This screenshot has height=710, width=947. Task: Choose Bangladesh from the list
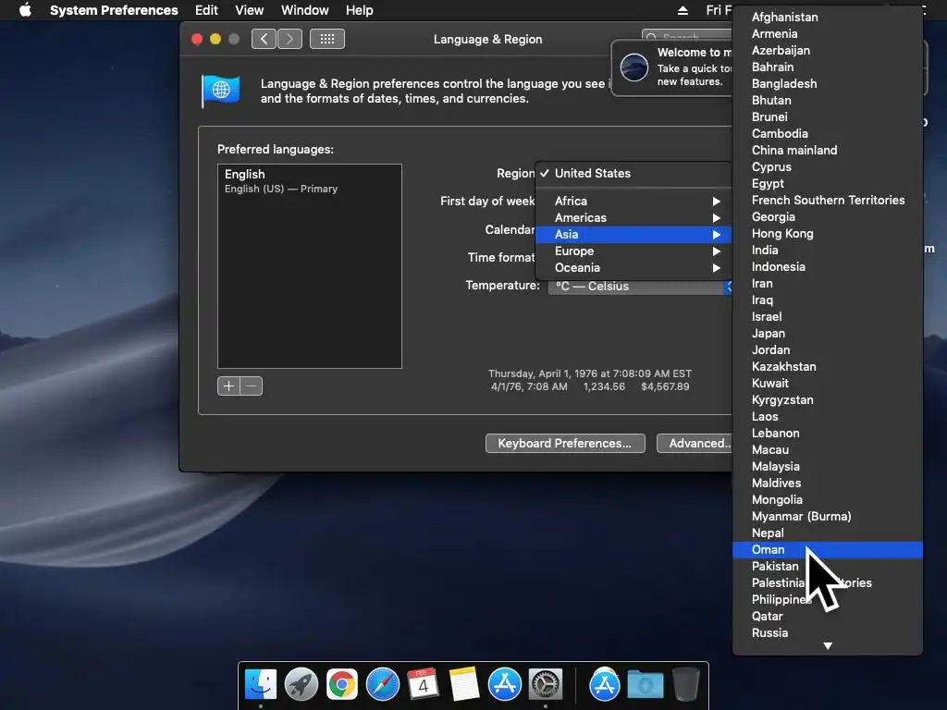(x=828, y=84)
